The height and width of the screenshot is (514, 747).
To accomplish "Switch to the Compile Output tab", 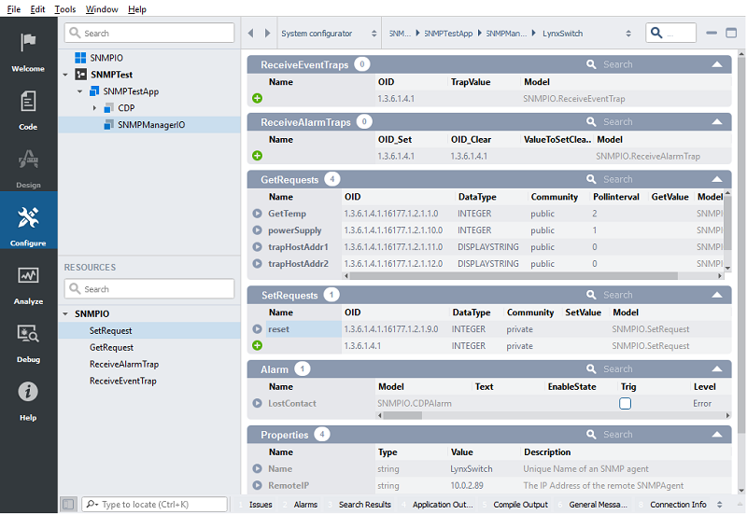I will tap(519, 505).
